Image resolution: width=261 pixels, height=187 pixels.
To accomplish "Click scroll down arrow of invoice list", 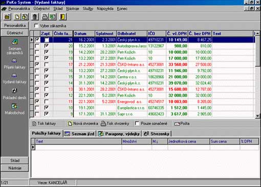I will click(x=257, y=116).
